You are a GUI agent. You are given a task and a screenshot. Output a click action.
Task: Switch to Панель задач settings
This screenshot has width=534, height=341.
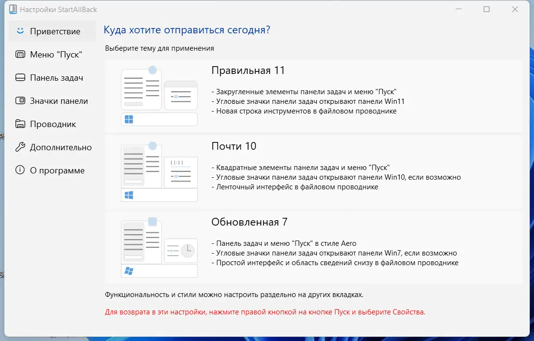52,77
